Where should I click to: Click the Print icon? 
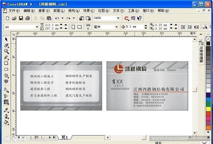coord(27,18)
